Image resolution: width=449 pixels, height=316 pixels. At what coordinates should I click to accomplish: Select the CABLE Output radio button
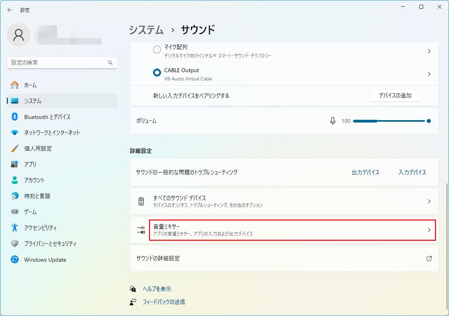tap(157, 73)
